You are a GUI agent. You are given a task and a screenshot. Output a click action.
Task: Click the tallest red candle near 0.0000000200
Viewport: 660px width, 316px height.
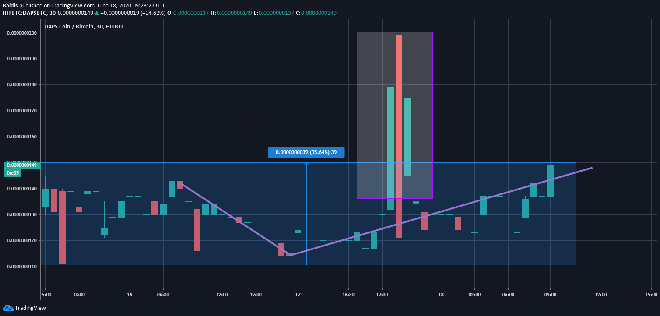tap(399, 137)
